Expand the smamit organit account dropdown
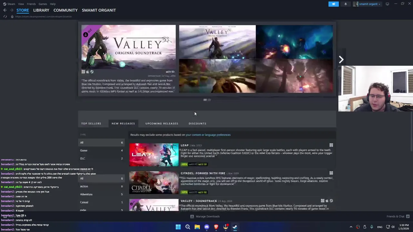This screenshot has height=232, width=413. [x=367, y=4]
